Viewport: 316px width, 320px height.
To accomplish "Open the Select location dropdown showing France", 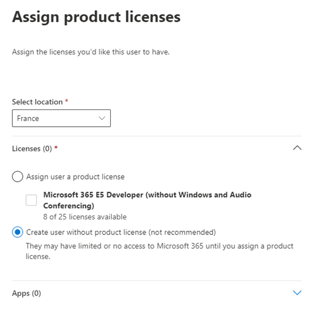I will pyautogui.click(x=62, y=118).
